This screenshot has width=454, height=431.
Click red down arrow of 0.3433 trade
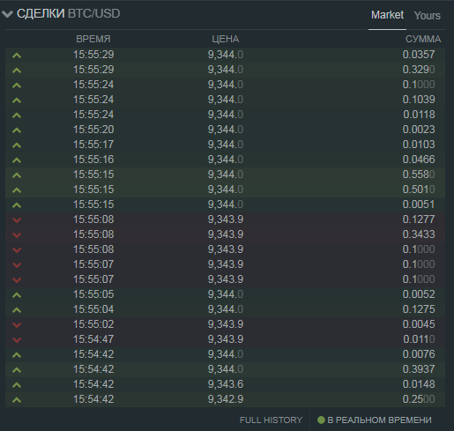coord(17,235)
